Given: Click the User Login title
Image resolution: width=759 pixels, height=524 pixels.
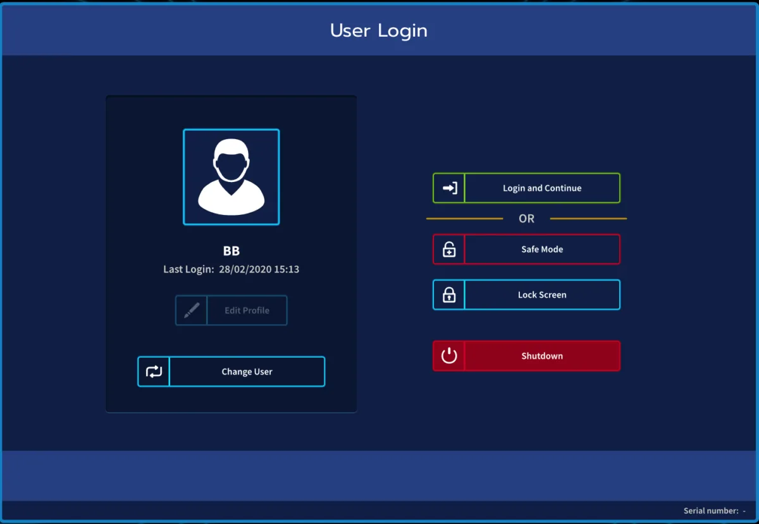Looking at the screenshot, I should (379, 30).
